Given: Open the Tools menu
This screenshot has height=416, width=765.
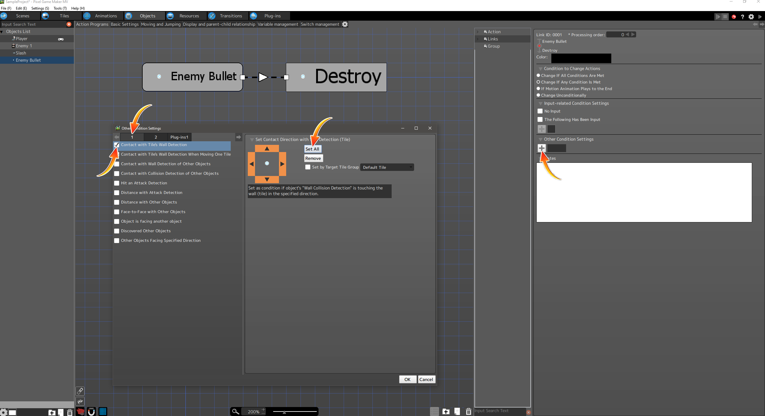Looking at the screenshot, I should 60,8.
